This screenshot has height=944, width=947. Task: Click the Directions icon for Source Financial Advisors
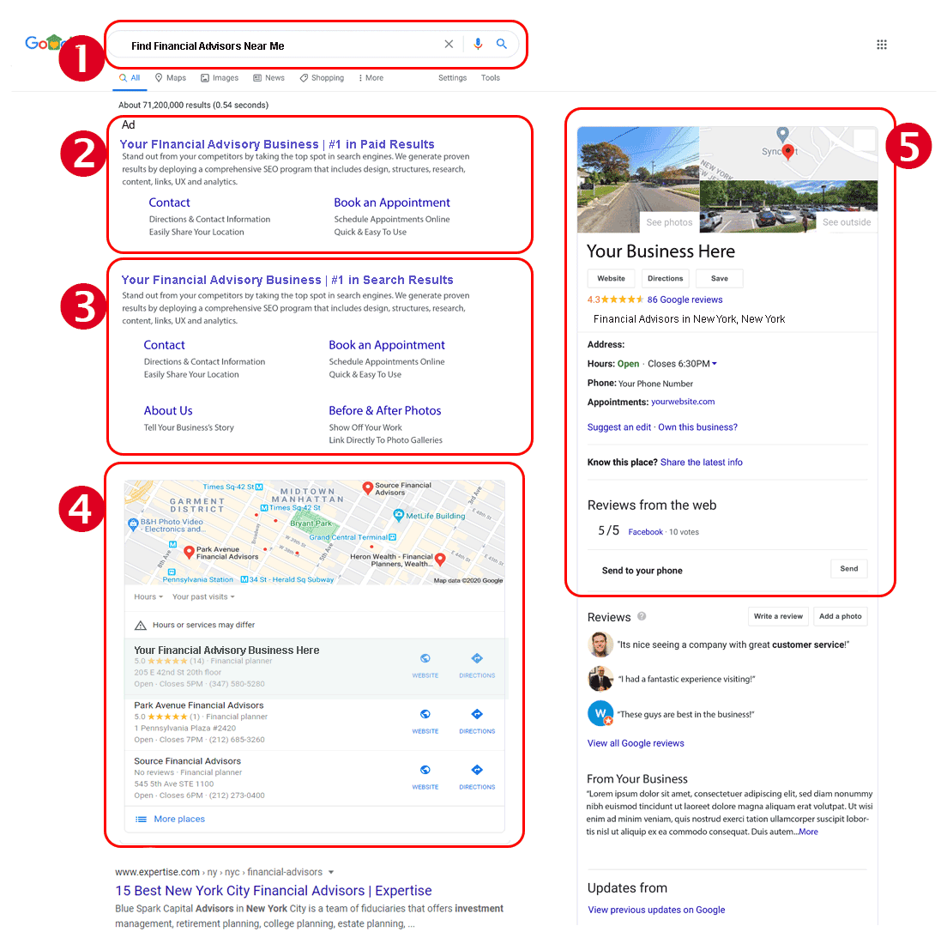(x=477, y=770)
